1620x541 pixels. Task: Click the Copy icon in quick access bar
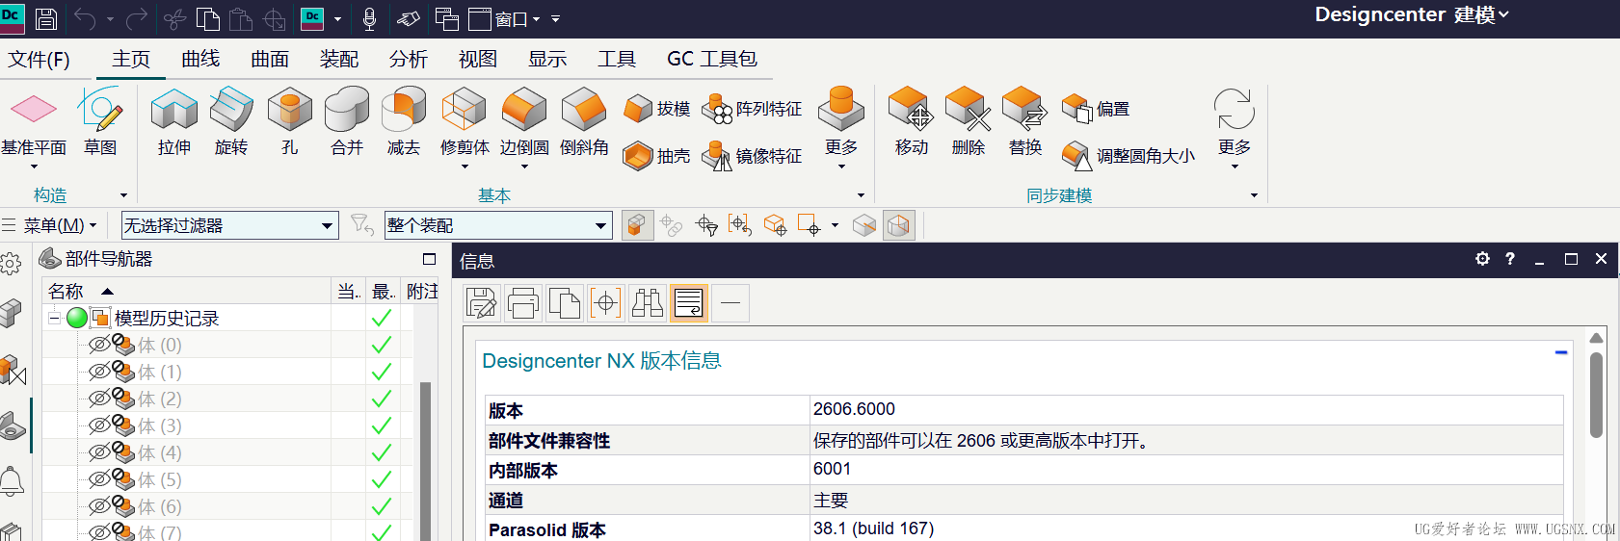208,18
